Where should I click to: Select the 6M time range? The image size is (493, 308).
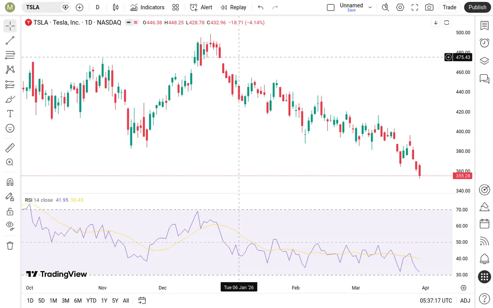(x=78, y=301)
